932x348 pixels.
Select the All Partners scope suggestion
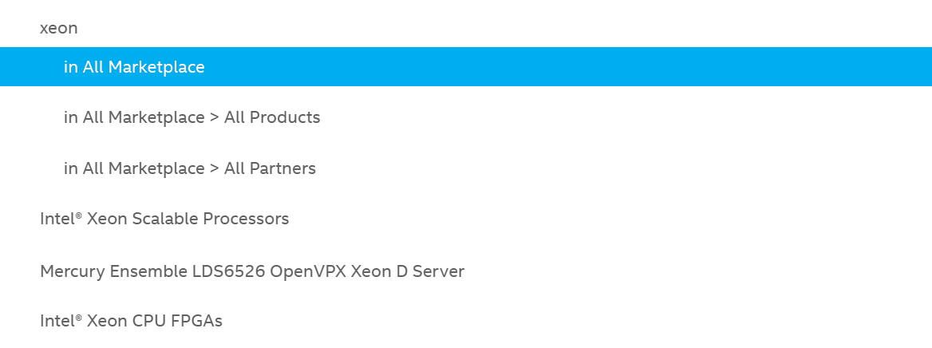pyautogui.click(x=466, y=168)
